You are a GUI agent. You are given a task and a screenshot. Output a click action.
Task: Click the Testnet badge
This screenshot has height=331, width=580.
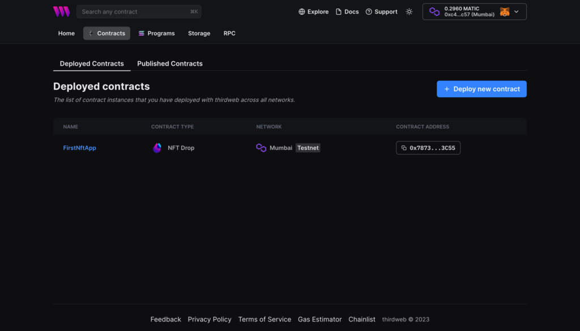[308, 148]
